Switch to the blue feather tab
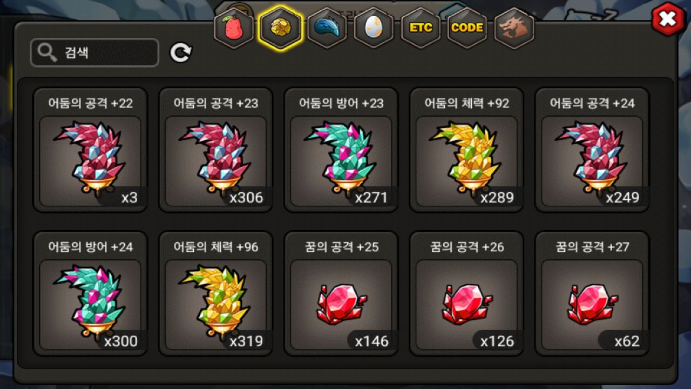The width and height of the screenshot is (691, 389). point(327,28)
